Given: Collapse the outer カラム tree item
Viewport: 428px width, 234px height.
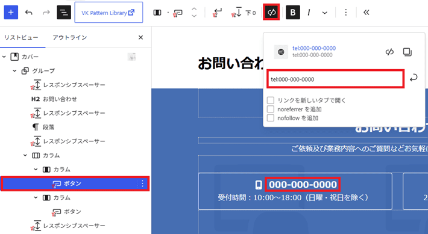Looking at the screenshot, I should coord(25,155).
